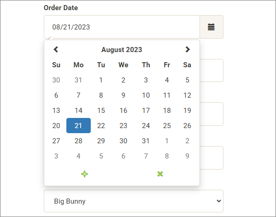The height and width of the screenshot is (217, 276).
Task: Choose August 12 on Saturday
Action: pos(187,95)
